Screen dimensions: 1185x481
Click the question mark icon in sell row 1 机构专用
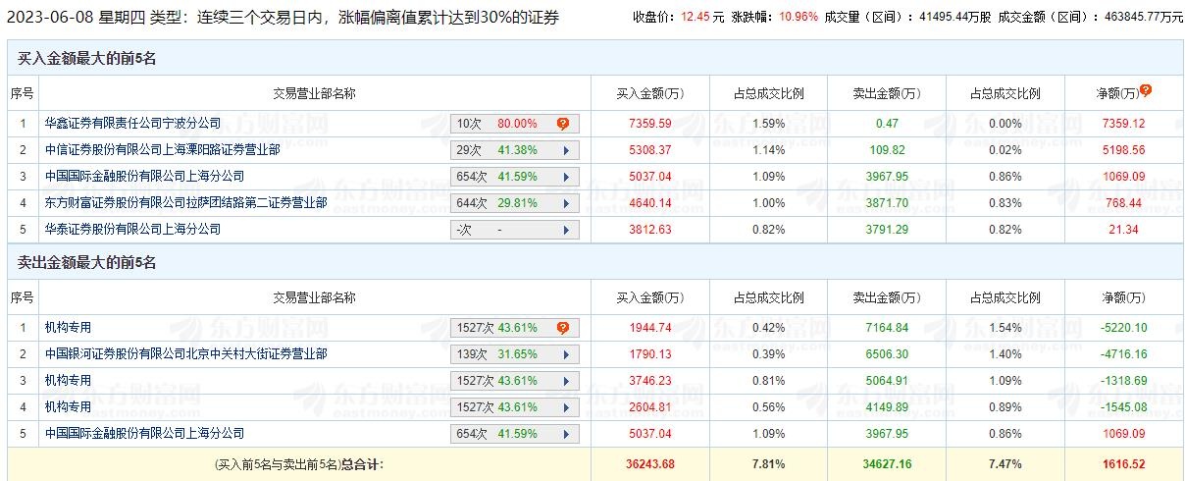click(563, 328)
